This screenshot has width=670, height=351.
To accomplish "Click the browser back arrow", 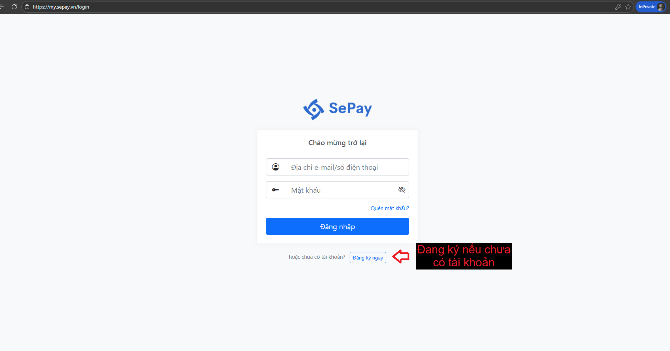I will [x=2, y=7].
